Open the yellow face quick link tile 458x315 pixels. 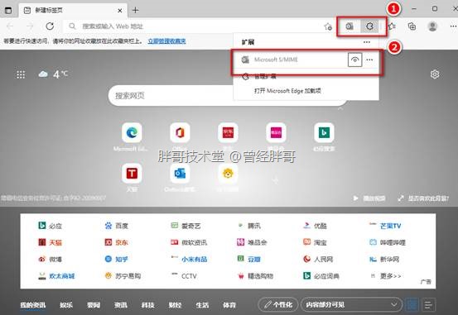[x=228, y=174]
